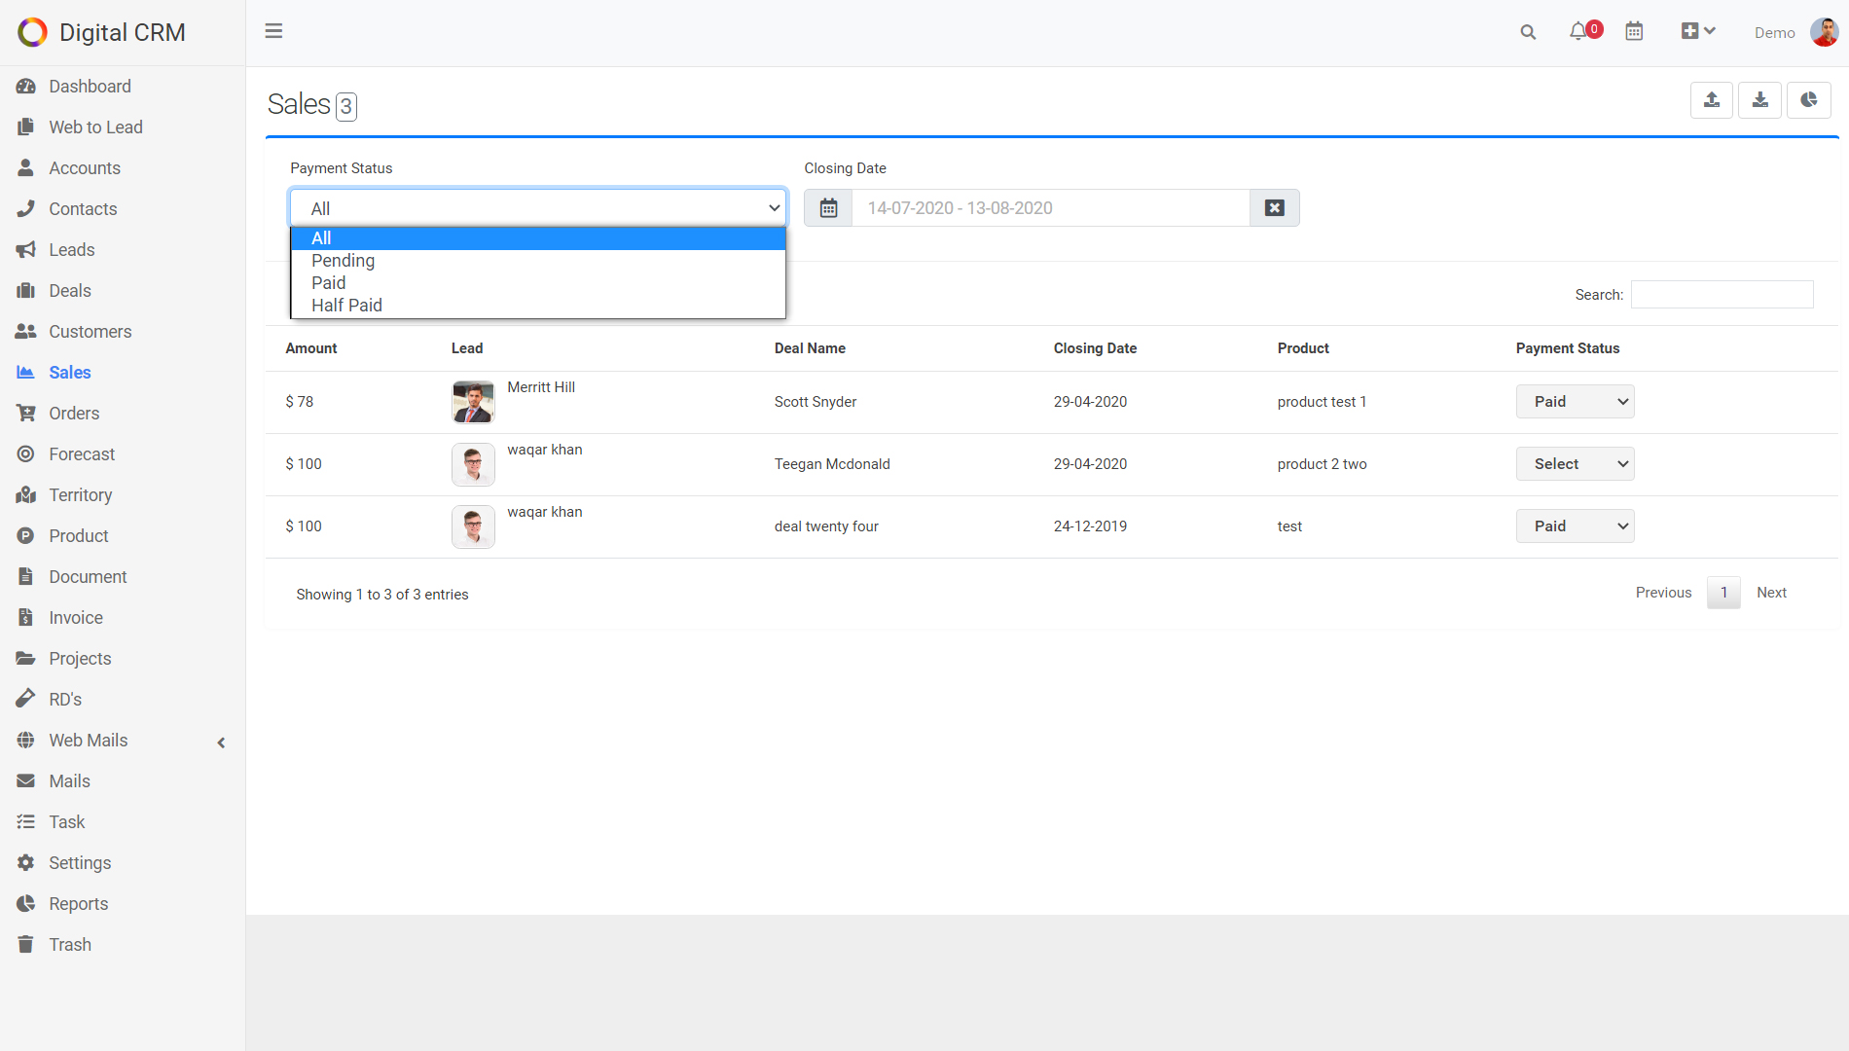Image resolution: width=1849 pixels, height=1051 pixels.
Task: Open payment status dropdown for Teegan Mcdonald
Action: pyautogui.click(x=1575, y=464)
